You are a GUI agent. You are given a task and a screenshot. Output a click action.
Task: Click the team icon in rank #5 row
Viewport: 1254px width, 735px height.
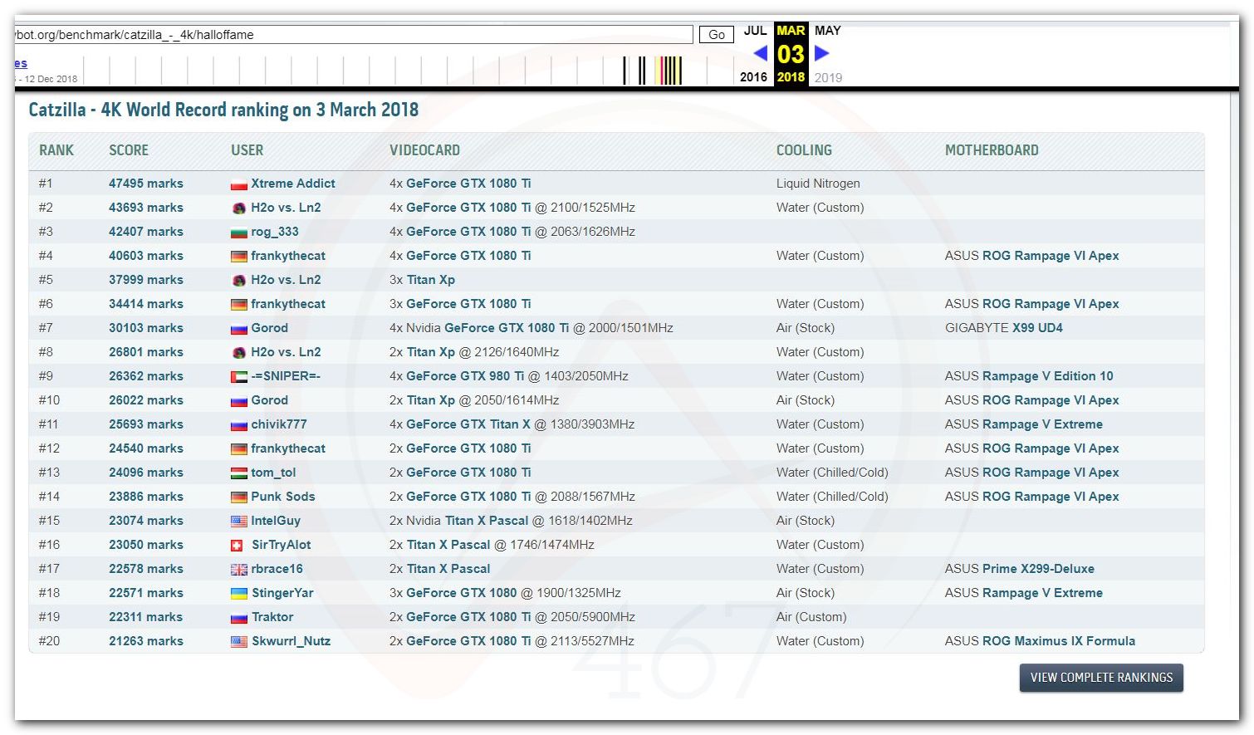pos(238,281)
